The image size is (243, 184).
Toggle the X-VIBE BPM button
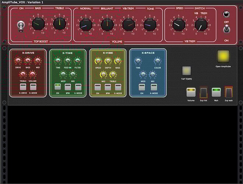pyautogui.click(x=108, y=87)
